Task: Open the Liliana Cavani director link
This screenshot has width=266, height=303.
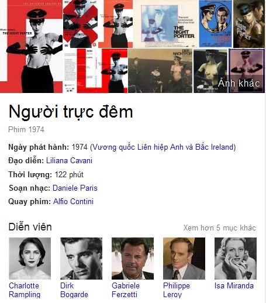Action: 69,160
